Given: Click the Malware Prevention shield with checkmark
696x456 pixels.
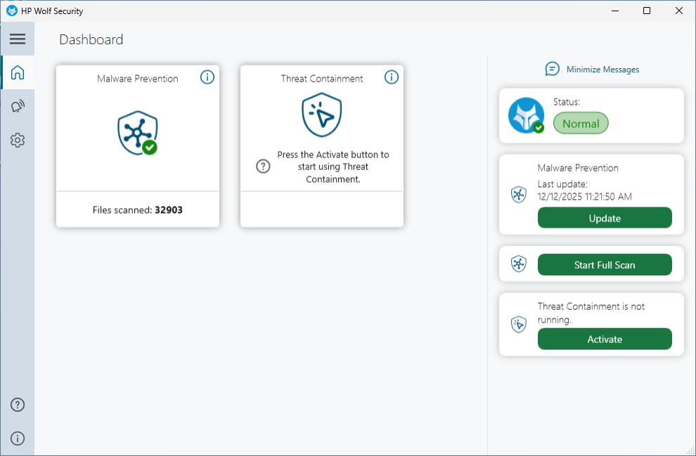Looking at the screenshot, I should point(137,133).
